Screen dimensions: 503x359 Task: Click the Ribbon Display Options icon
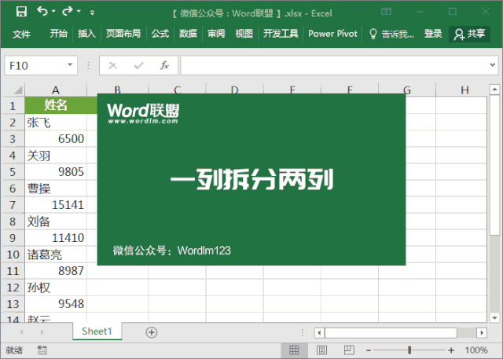[386, 12]
